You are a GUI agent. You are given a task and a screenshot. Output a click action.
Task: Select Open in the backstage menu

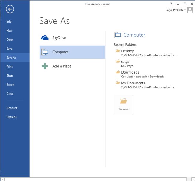coord(10,40)
